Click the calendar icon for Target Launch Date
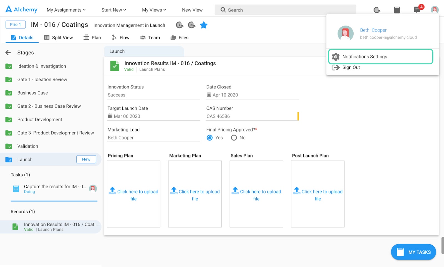 110,116
